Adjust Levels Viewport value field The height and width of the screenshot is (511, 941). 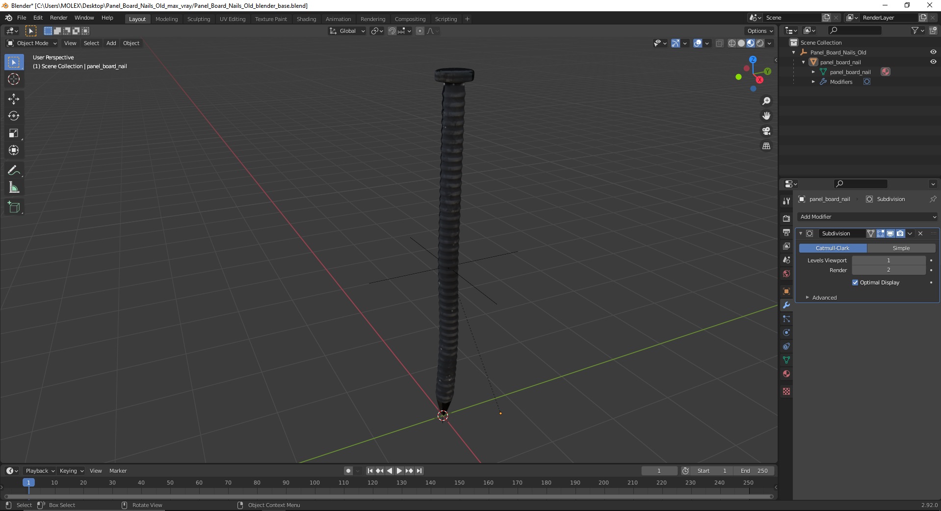tap(889, 260)
